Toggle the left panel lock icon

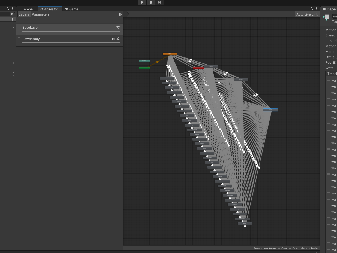point(8,9)
